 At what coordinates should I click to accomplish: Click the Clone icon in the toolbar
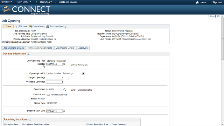point(20,26)
